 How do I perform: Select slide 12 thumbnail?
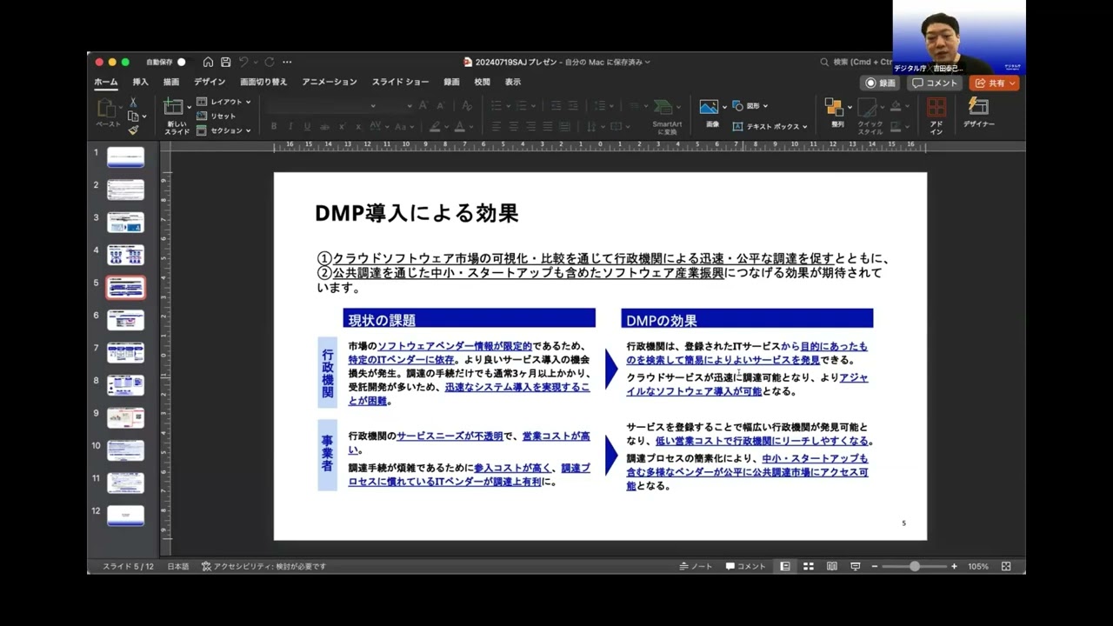(125, 515)
